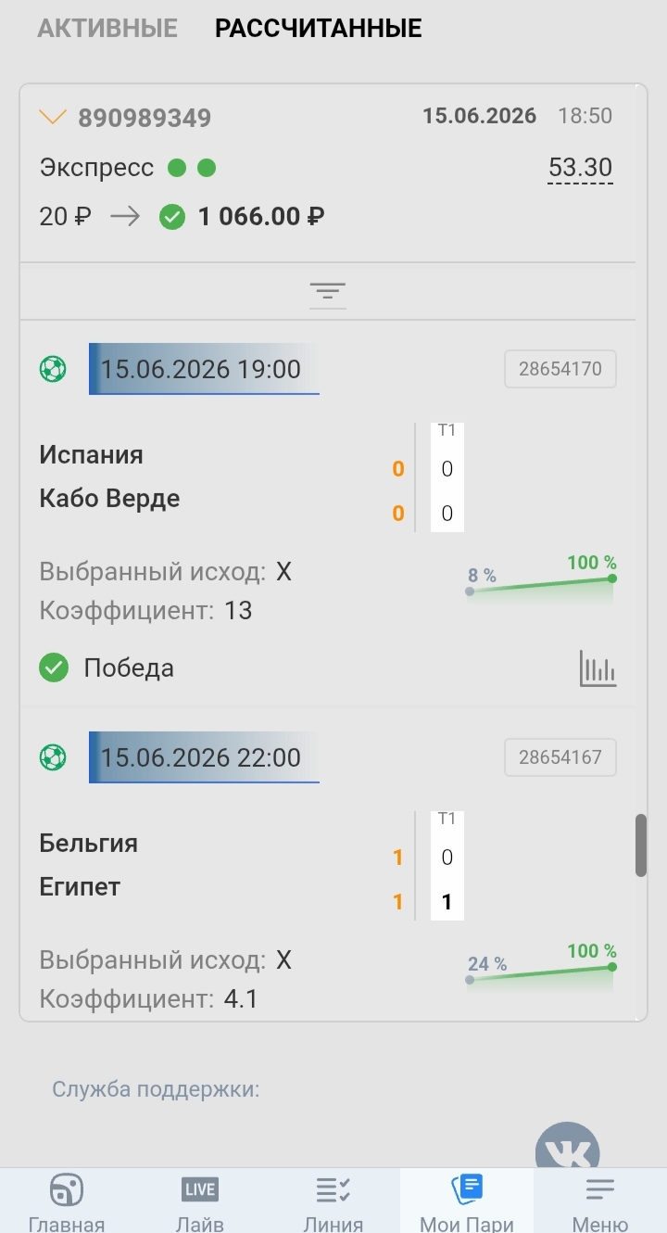667x1233 pixels.
Task: Open the Меню hamburger menu
Action: [x=600, y=1202]
